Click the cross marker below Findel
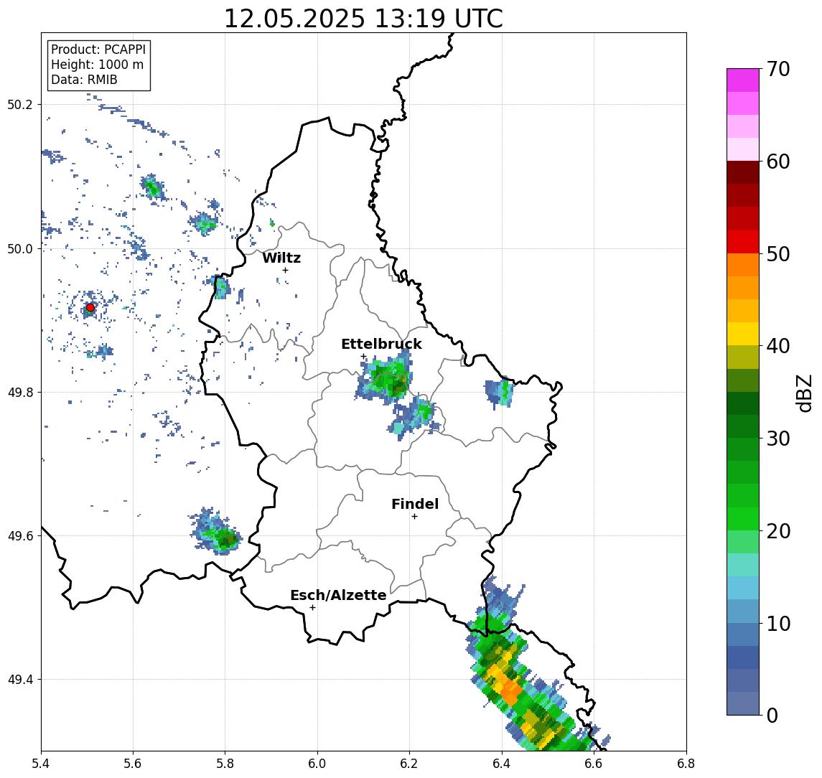Viewport: 822px width, 778px height. point(414,517)
